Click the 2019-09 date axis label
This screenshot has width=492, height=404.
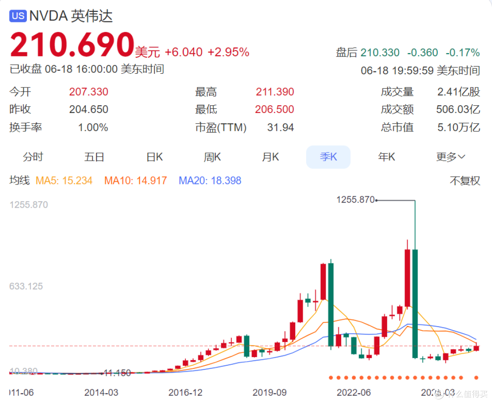(270, 393)
